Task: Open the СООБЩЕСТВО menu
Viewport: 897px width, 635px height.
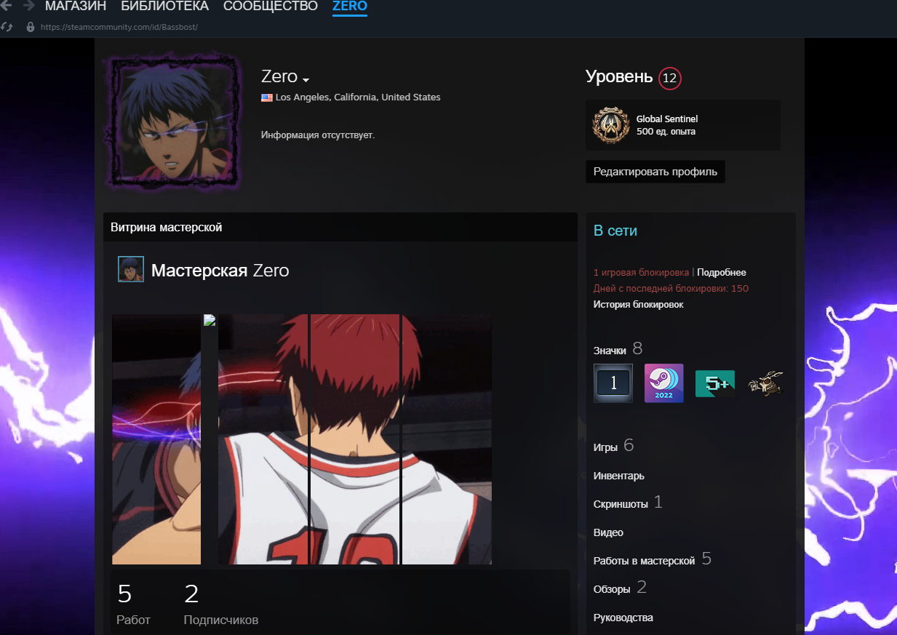Action: tap(271, 7)
